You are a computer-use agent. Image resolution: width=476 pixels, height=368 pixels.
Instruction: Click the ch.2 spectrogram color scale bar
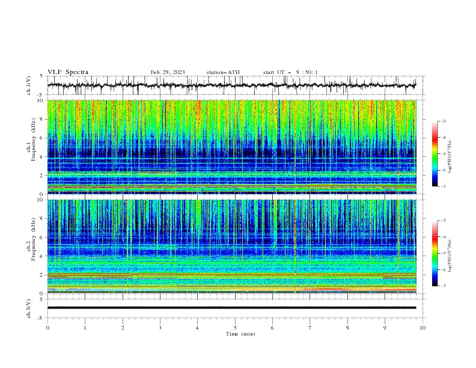(435, 253)
